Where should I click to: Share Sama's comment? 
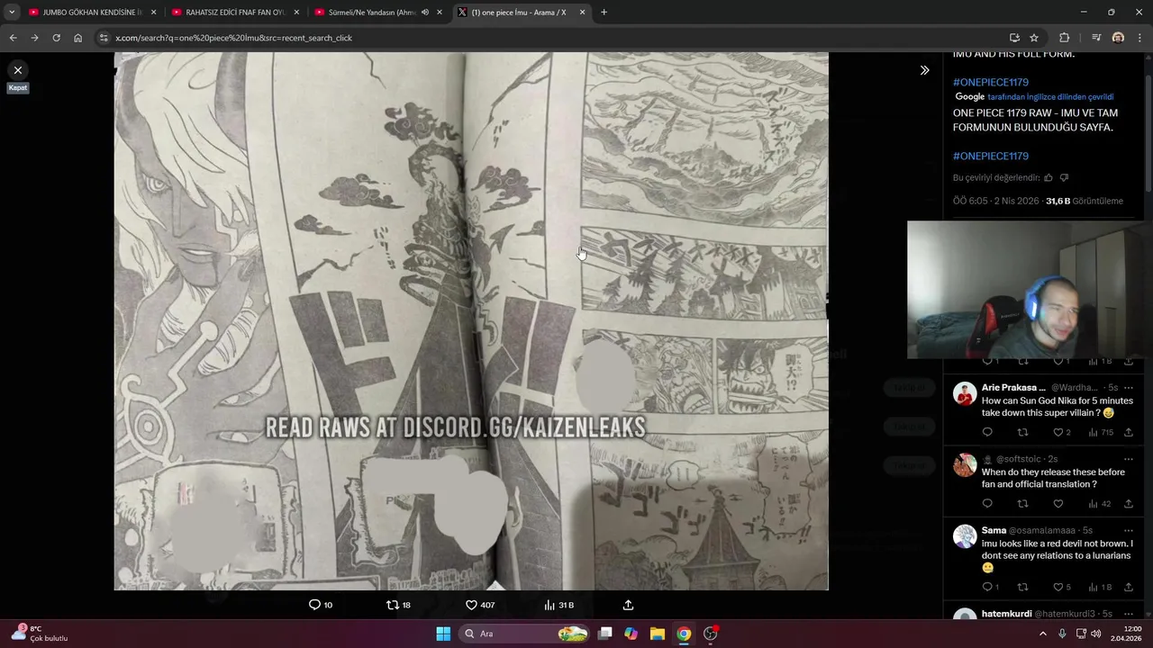1129,587
